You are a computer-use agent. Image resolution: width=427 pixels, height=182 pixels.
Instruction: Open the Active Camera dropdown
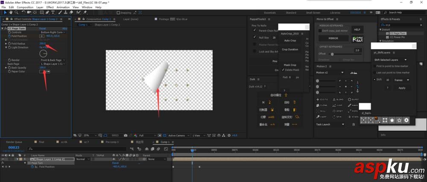click(178, 135)
